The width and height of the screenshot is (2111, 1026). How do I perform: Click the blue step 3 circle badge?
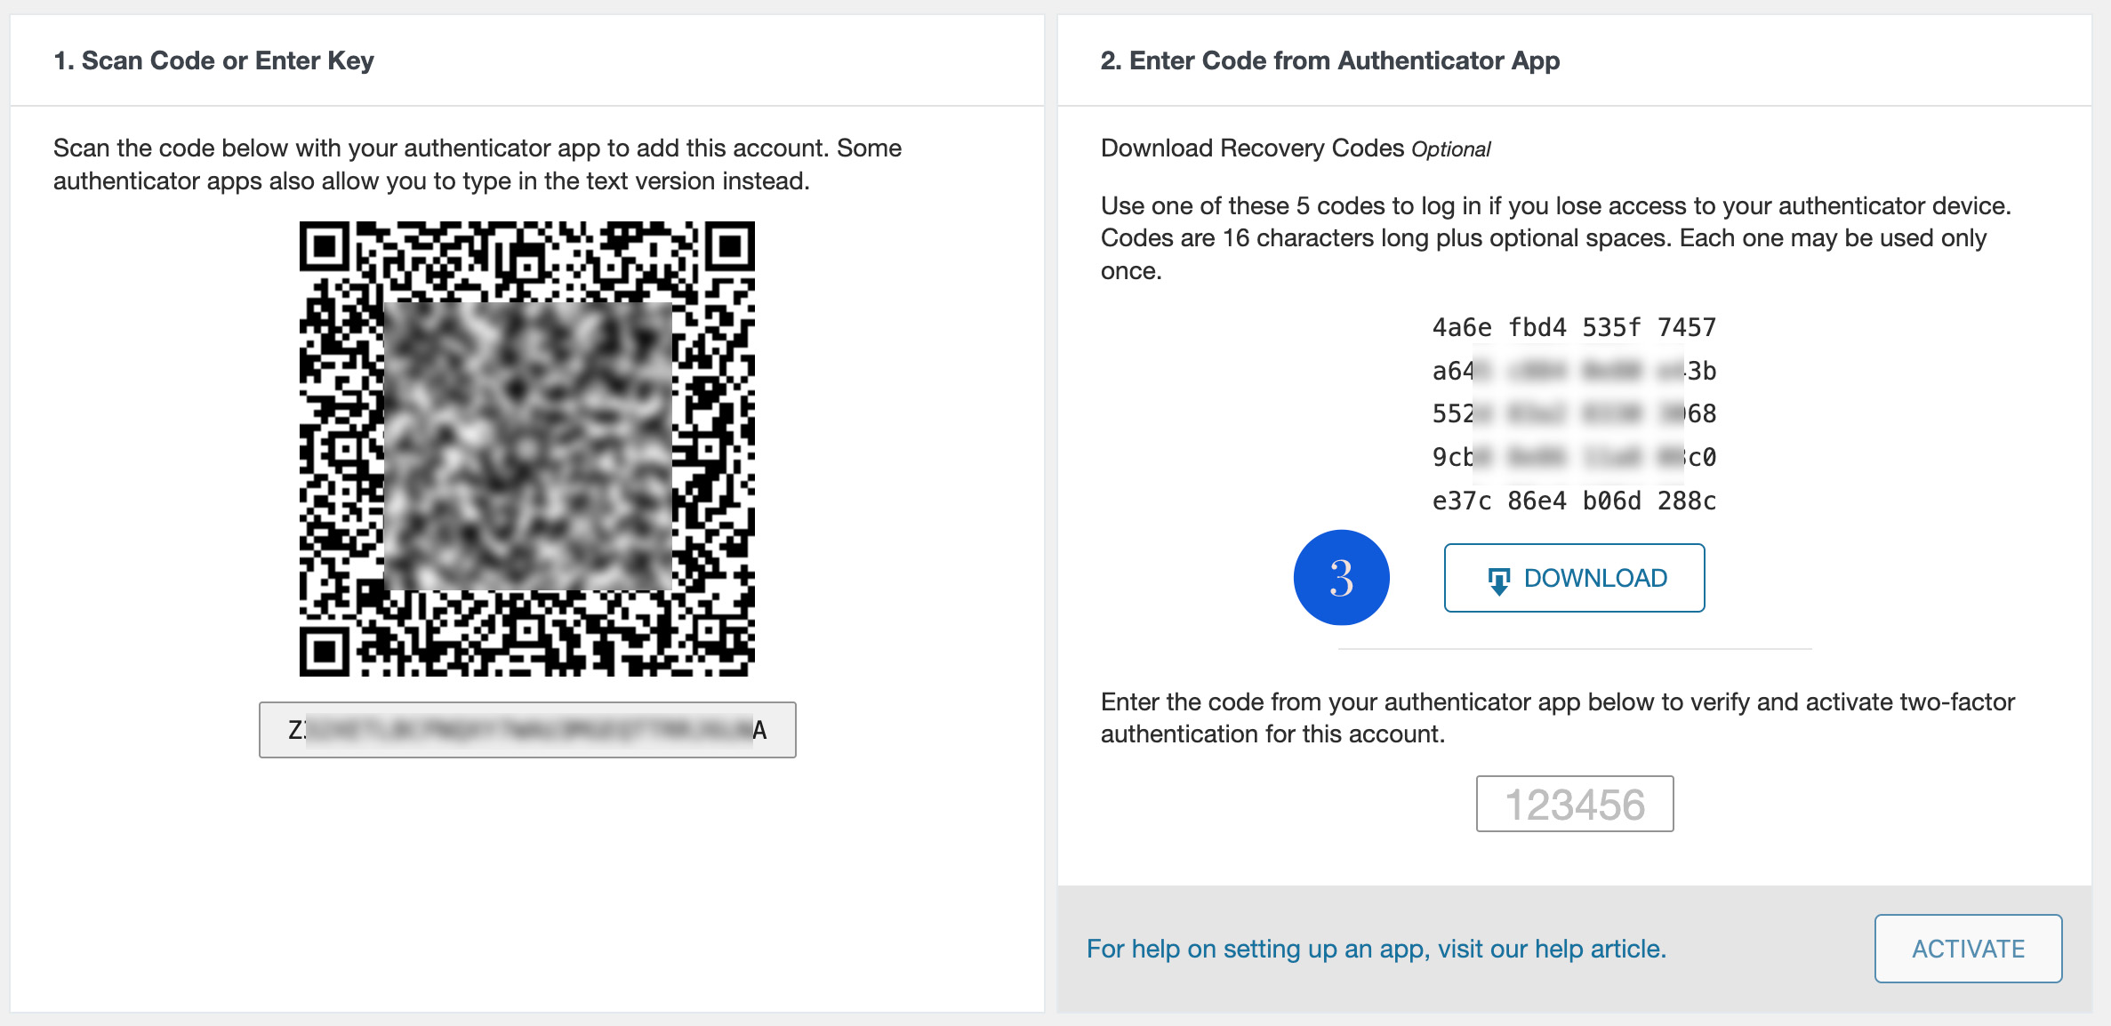tap(1341, 578)
